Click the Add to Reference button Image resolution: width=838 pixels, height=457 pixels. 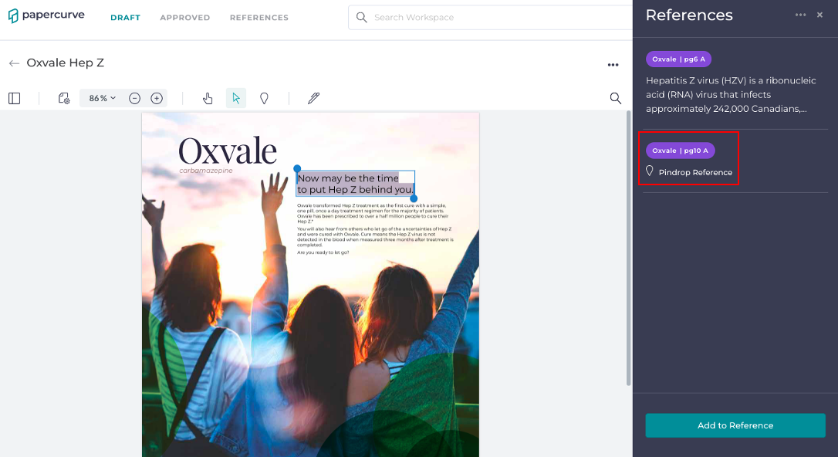(x=735, y=425)
